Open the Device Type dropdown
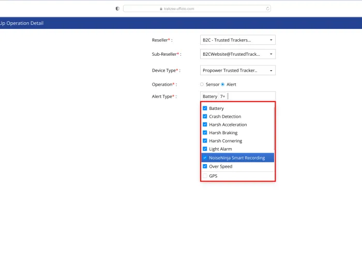Viewport: 362px width, 258px height. (237, 71)
